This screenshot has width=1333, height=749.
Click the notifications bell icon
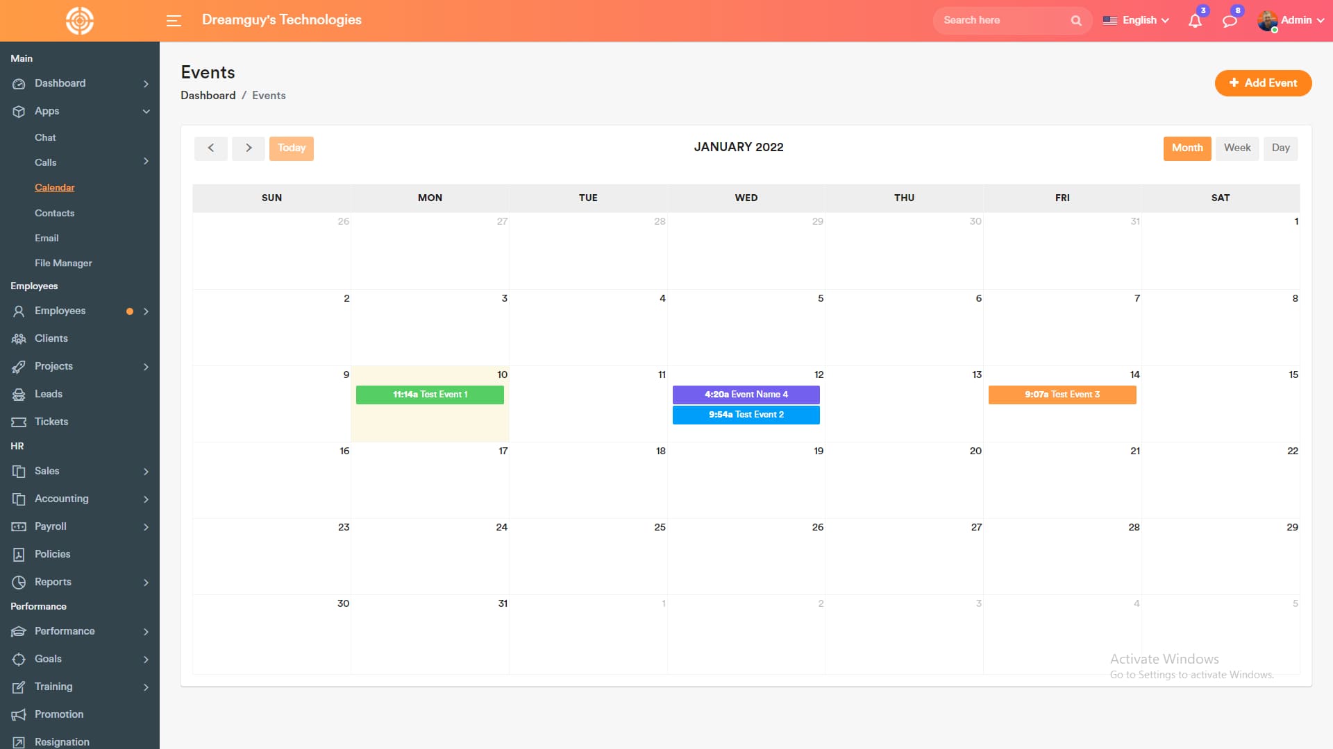(x=1195, y=21)
